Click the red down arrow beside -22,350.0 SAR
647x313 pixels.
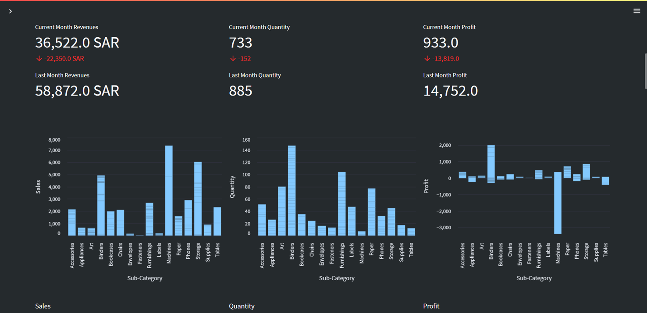click(39, 58)
